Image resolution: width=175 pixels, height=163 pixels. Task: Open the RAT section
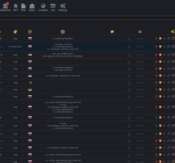[15, 8]
